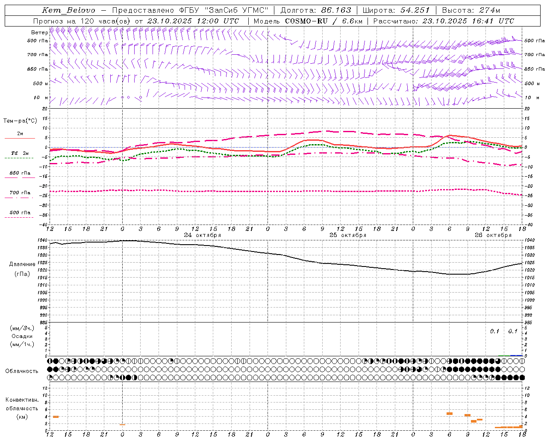Click the 25 октября date label
The width and height of the screenshot is (547, 438).
coord(347,235)
